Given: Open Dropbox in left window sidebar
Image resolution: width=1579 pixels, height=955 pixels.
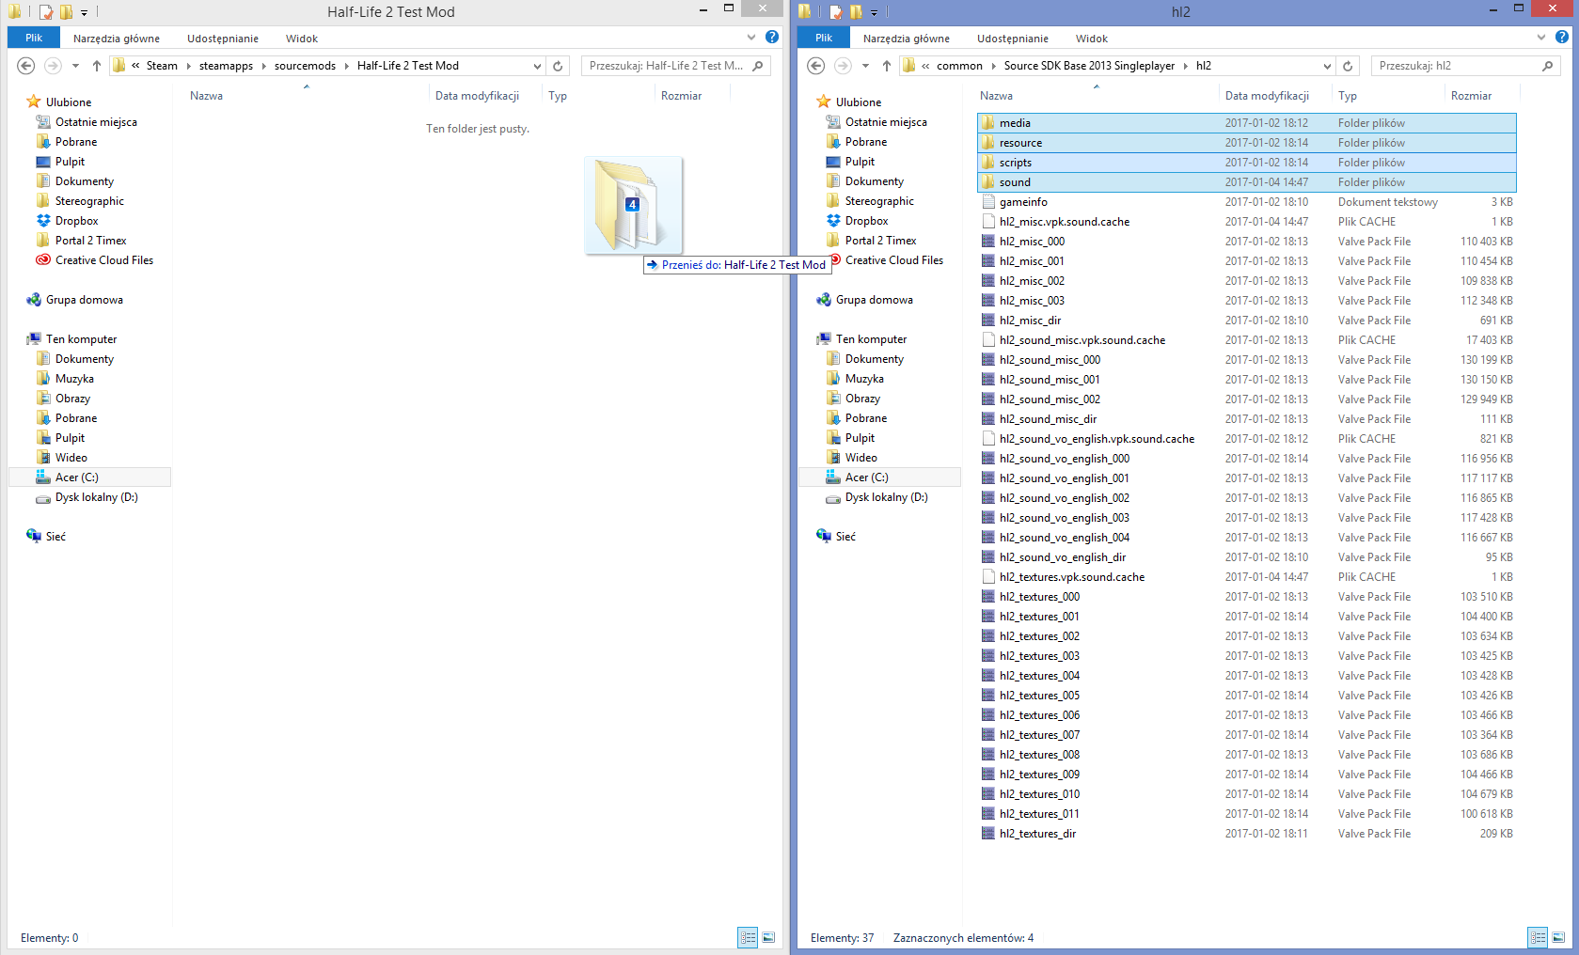Looking at the screenshot, I should click(76, 221).
